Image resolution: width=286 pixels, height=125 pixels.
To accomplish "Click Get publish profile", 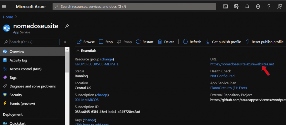I will point(223,42).
